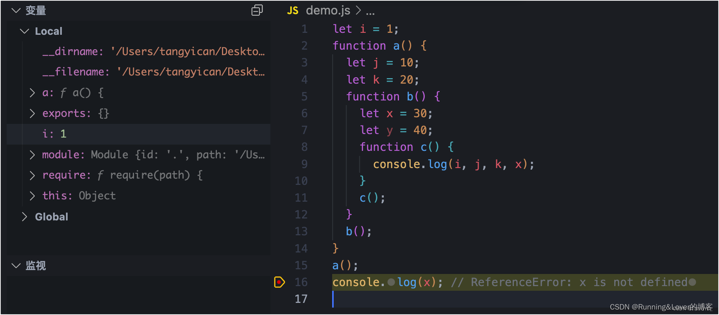Click the 'a();' call on line 15
Viewport: 719px width, 315px height.
click(x=345, y=265)
